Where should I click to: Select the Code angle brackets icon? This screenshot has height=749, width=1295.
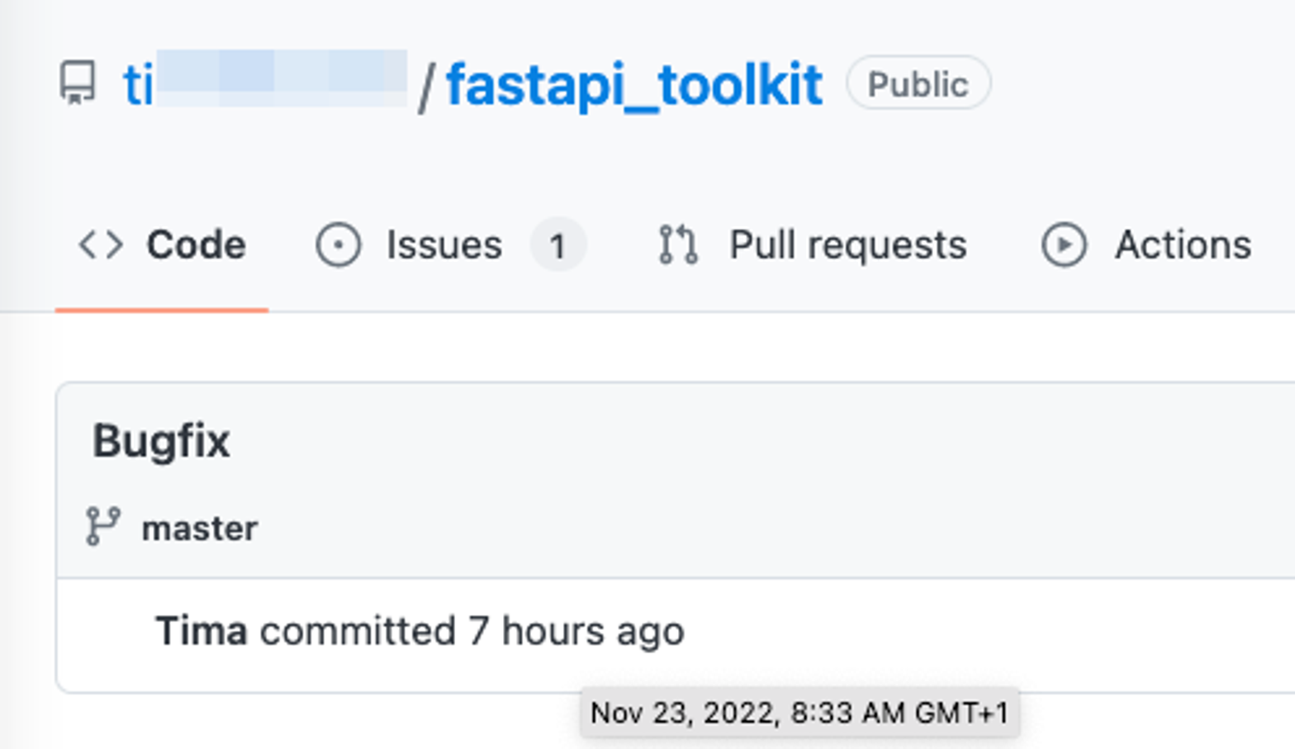coord(99,244)
